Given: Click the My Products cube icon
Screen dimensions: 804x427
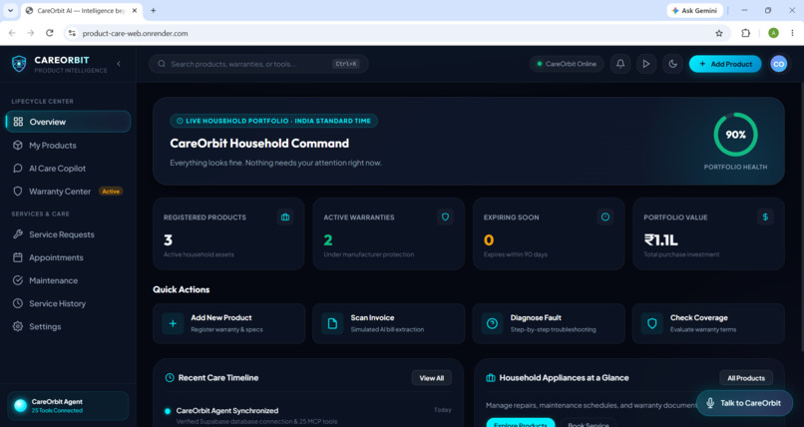Looking at the screenshot, I should (x=18, y=145).
